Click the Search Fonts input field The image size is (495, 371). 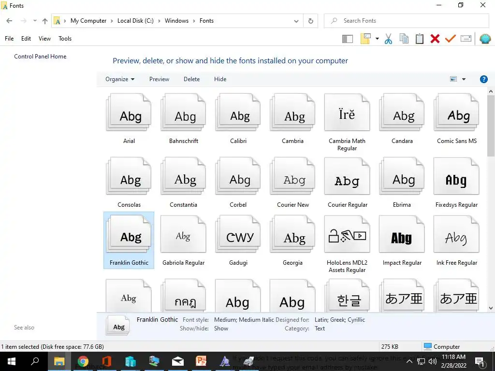pos(406,21)
